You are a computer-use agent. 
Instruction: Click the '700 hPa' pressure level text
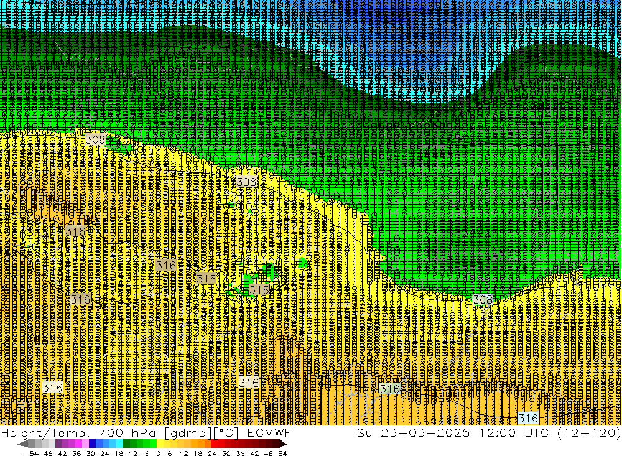(127, 433)
